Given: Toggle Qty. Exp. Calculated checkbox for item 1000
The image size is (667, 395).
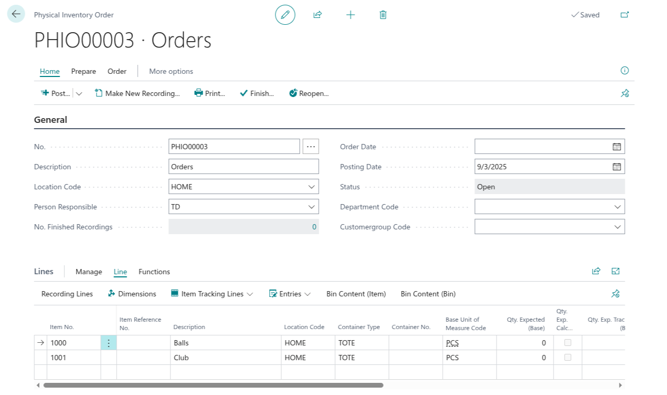Looking at the screenshot, I should [568, 343].
